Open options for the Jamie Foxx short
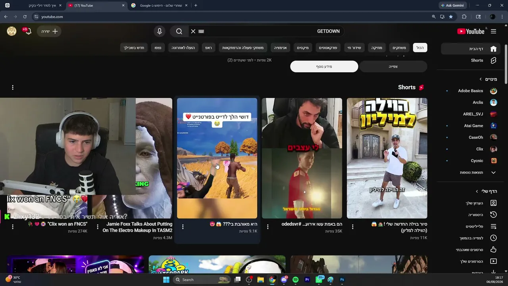508x286 pixels. coord(98,226)
